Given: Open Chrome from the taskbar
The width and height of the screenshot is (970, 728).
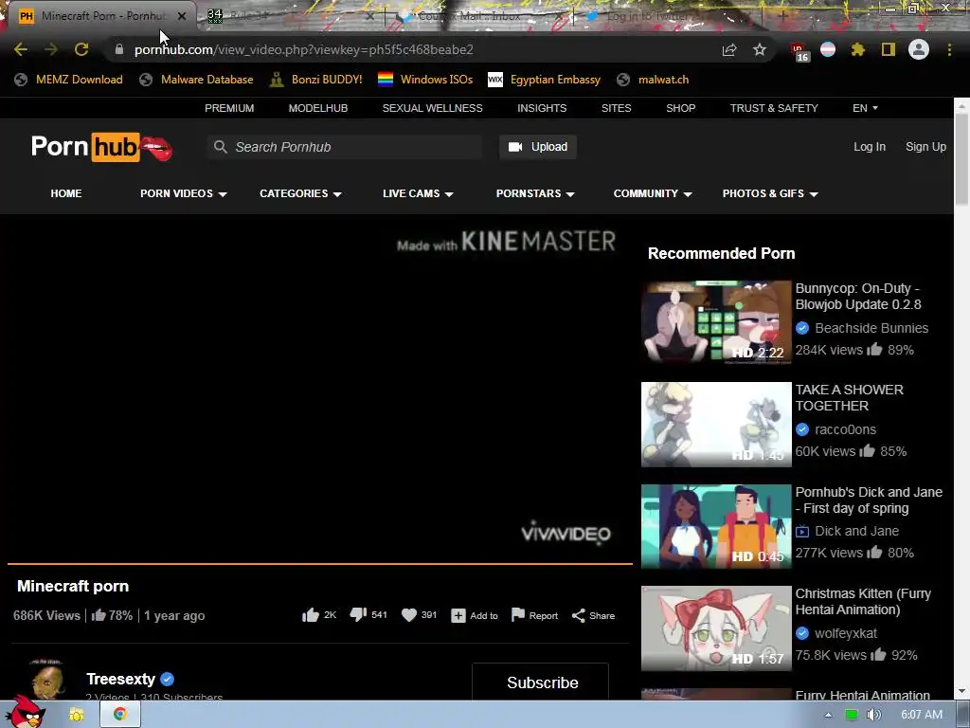Looking at the screenshot, I should click(120, 714).
